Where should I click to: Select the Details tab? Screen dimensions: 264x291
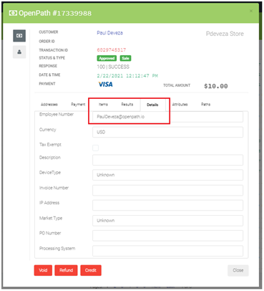click(x=152, y=105)
